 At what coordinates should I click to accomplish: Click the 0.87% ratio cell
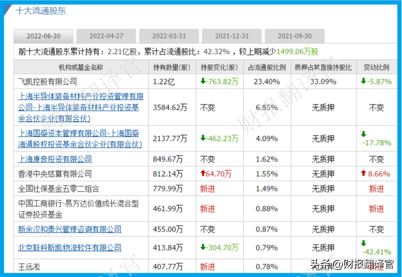267,229
